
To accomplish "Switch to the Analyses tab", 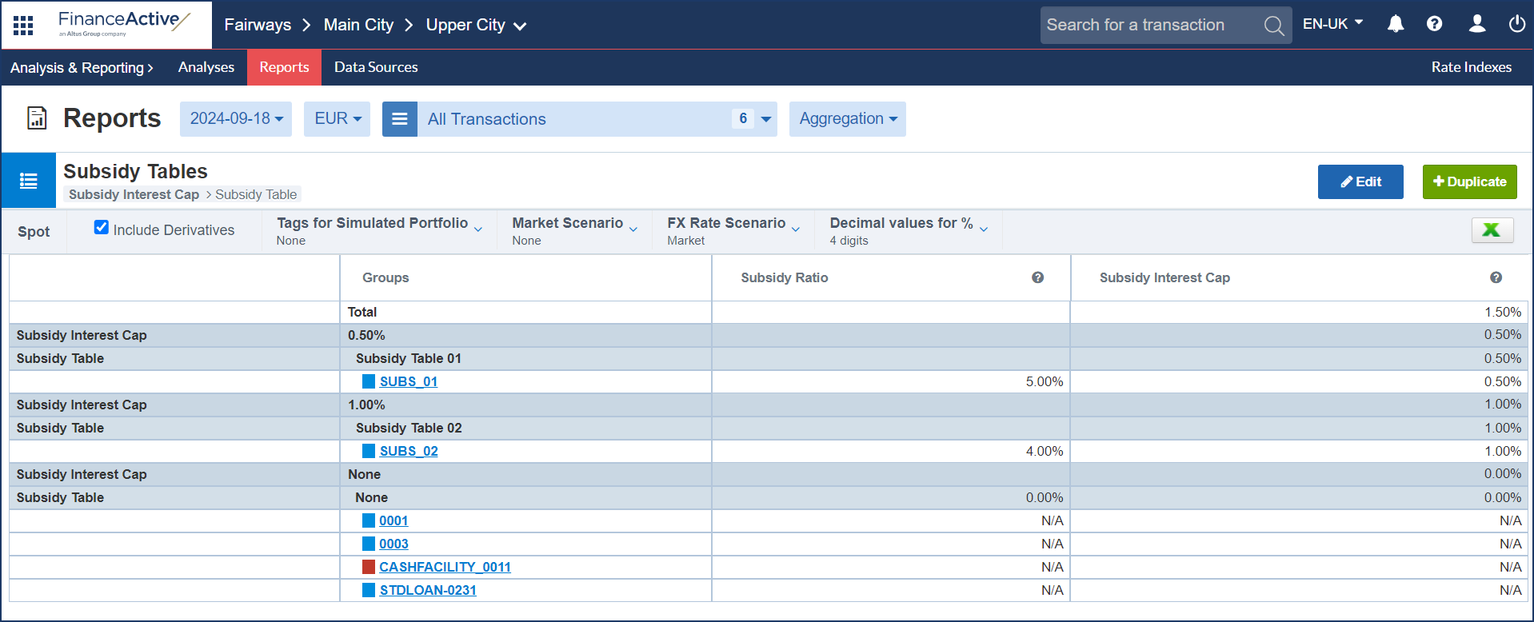I will point(206,67).
